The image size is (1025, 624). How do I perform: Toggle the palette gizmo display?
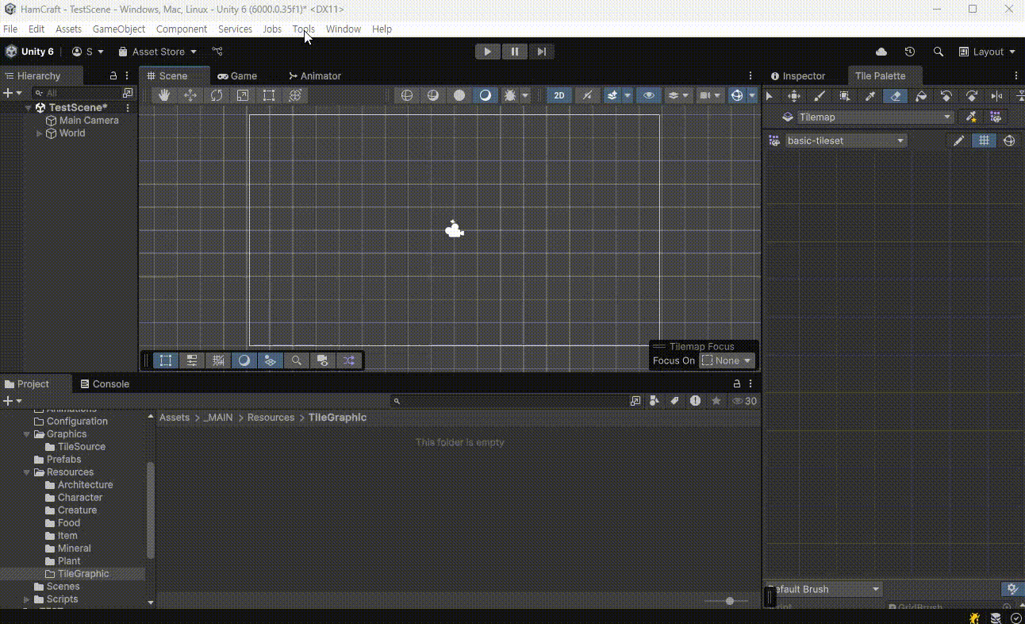click(1009, 141)
